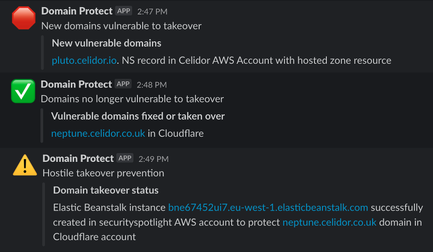Click the 2:48 PM timestamp
The width and height of the screenshot is (433, 252).
pyautogui.click(x=152, y=85)
